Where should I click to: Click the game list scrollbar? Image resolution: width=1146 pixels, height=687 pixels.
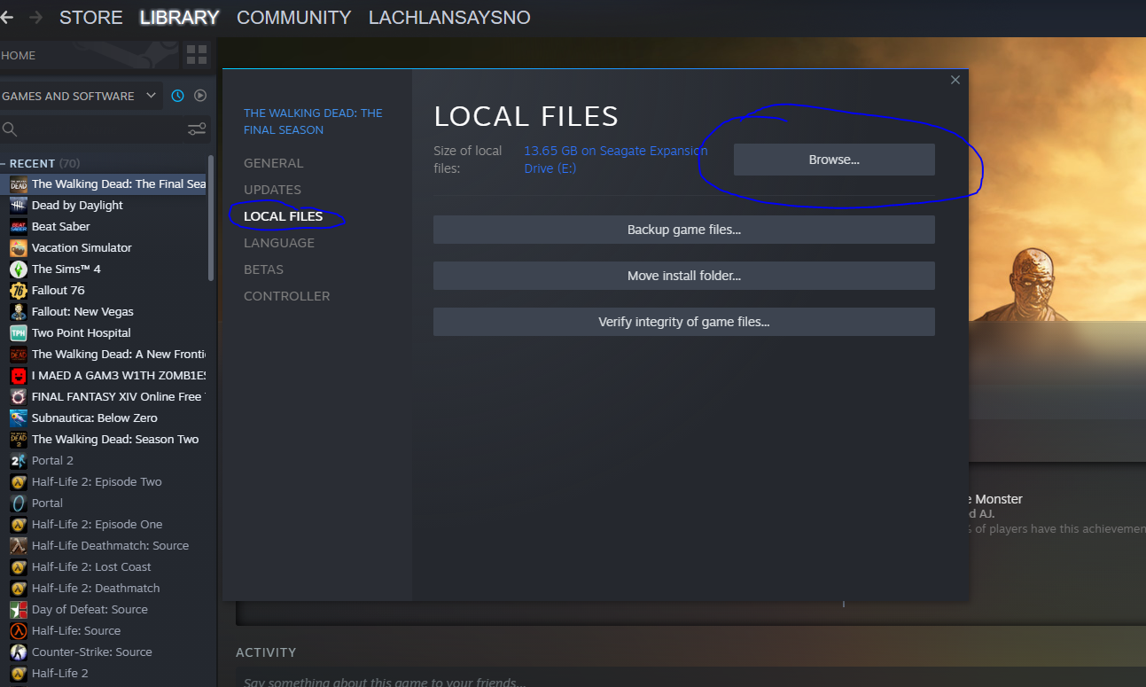(x=210, y=218)
